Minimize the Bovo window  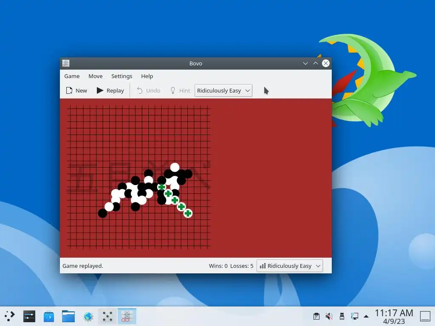click(x=305, y=63)
